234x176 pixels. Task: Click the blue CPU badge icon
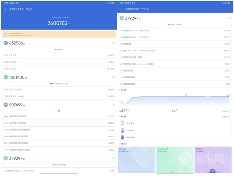(x=6, y=43)
